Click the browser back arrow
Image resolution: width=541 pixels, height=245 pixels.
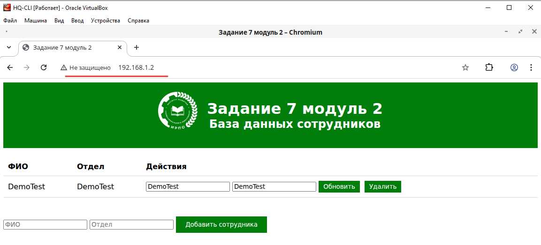10,67
